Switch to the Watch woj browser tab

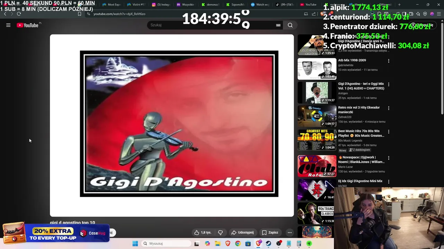coord(260,4)
